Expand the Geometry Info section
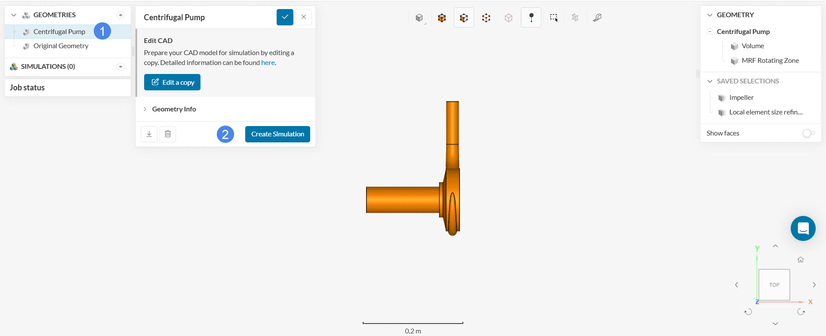Image resolution: width=826 pixels, height=336 pixels. [174, 109]
